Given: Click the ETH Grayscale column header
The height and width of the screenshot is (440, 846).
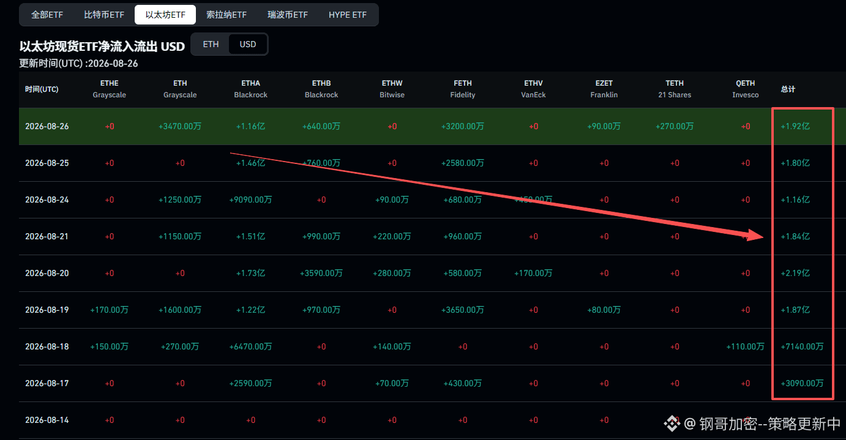Looking at the screenshot, I should point(180,89).
